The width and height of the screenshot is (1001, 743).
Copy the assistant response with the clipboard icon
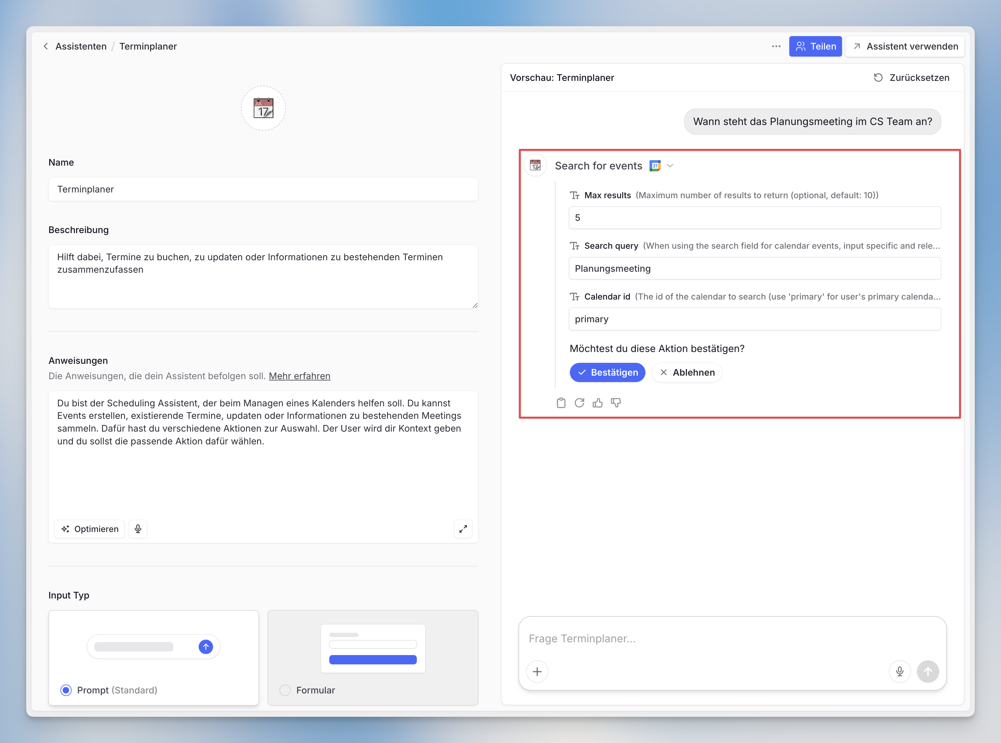point(561,403)
